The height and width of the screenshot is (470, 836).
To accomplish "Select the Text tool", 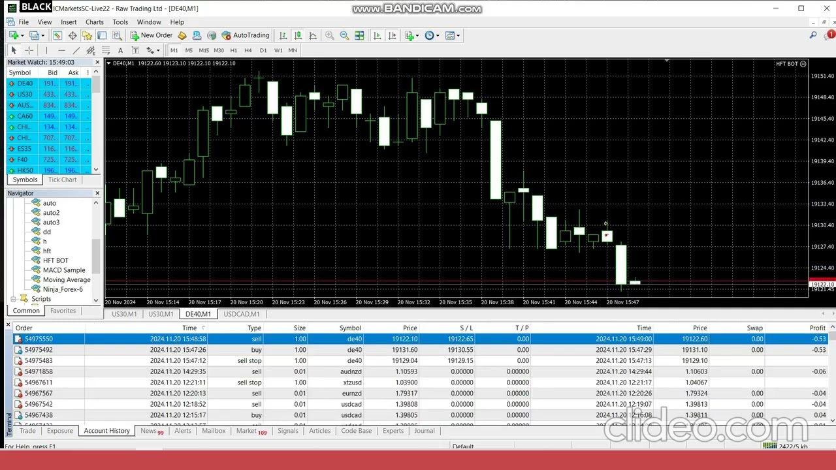I will 120,50.
